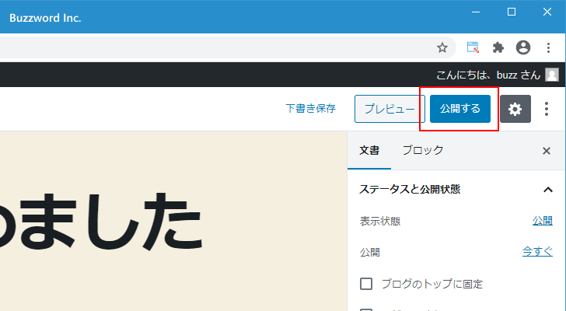
Task: Click 下書き保存 to save draft
Action: 310,109
